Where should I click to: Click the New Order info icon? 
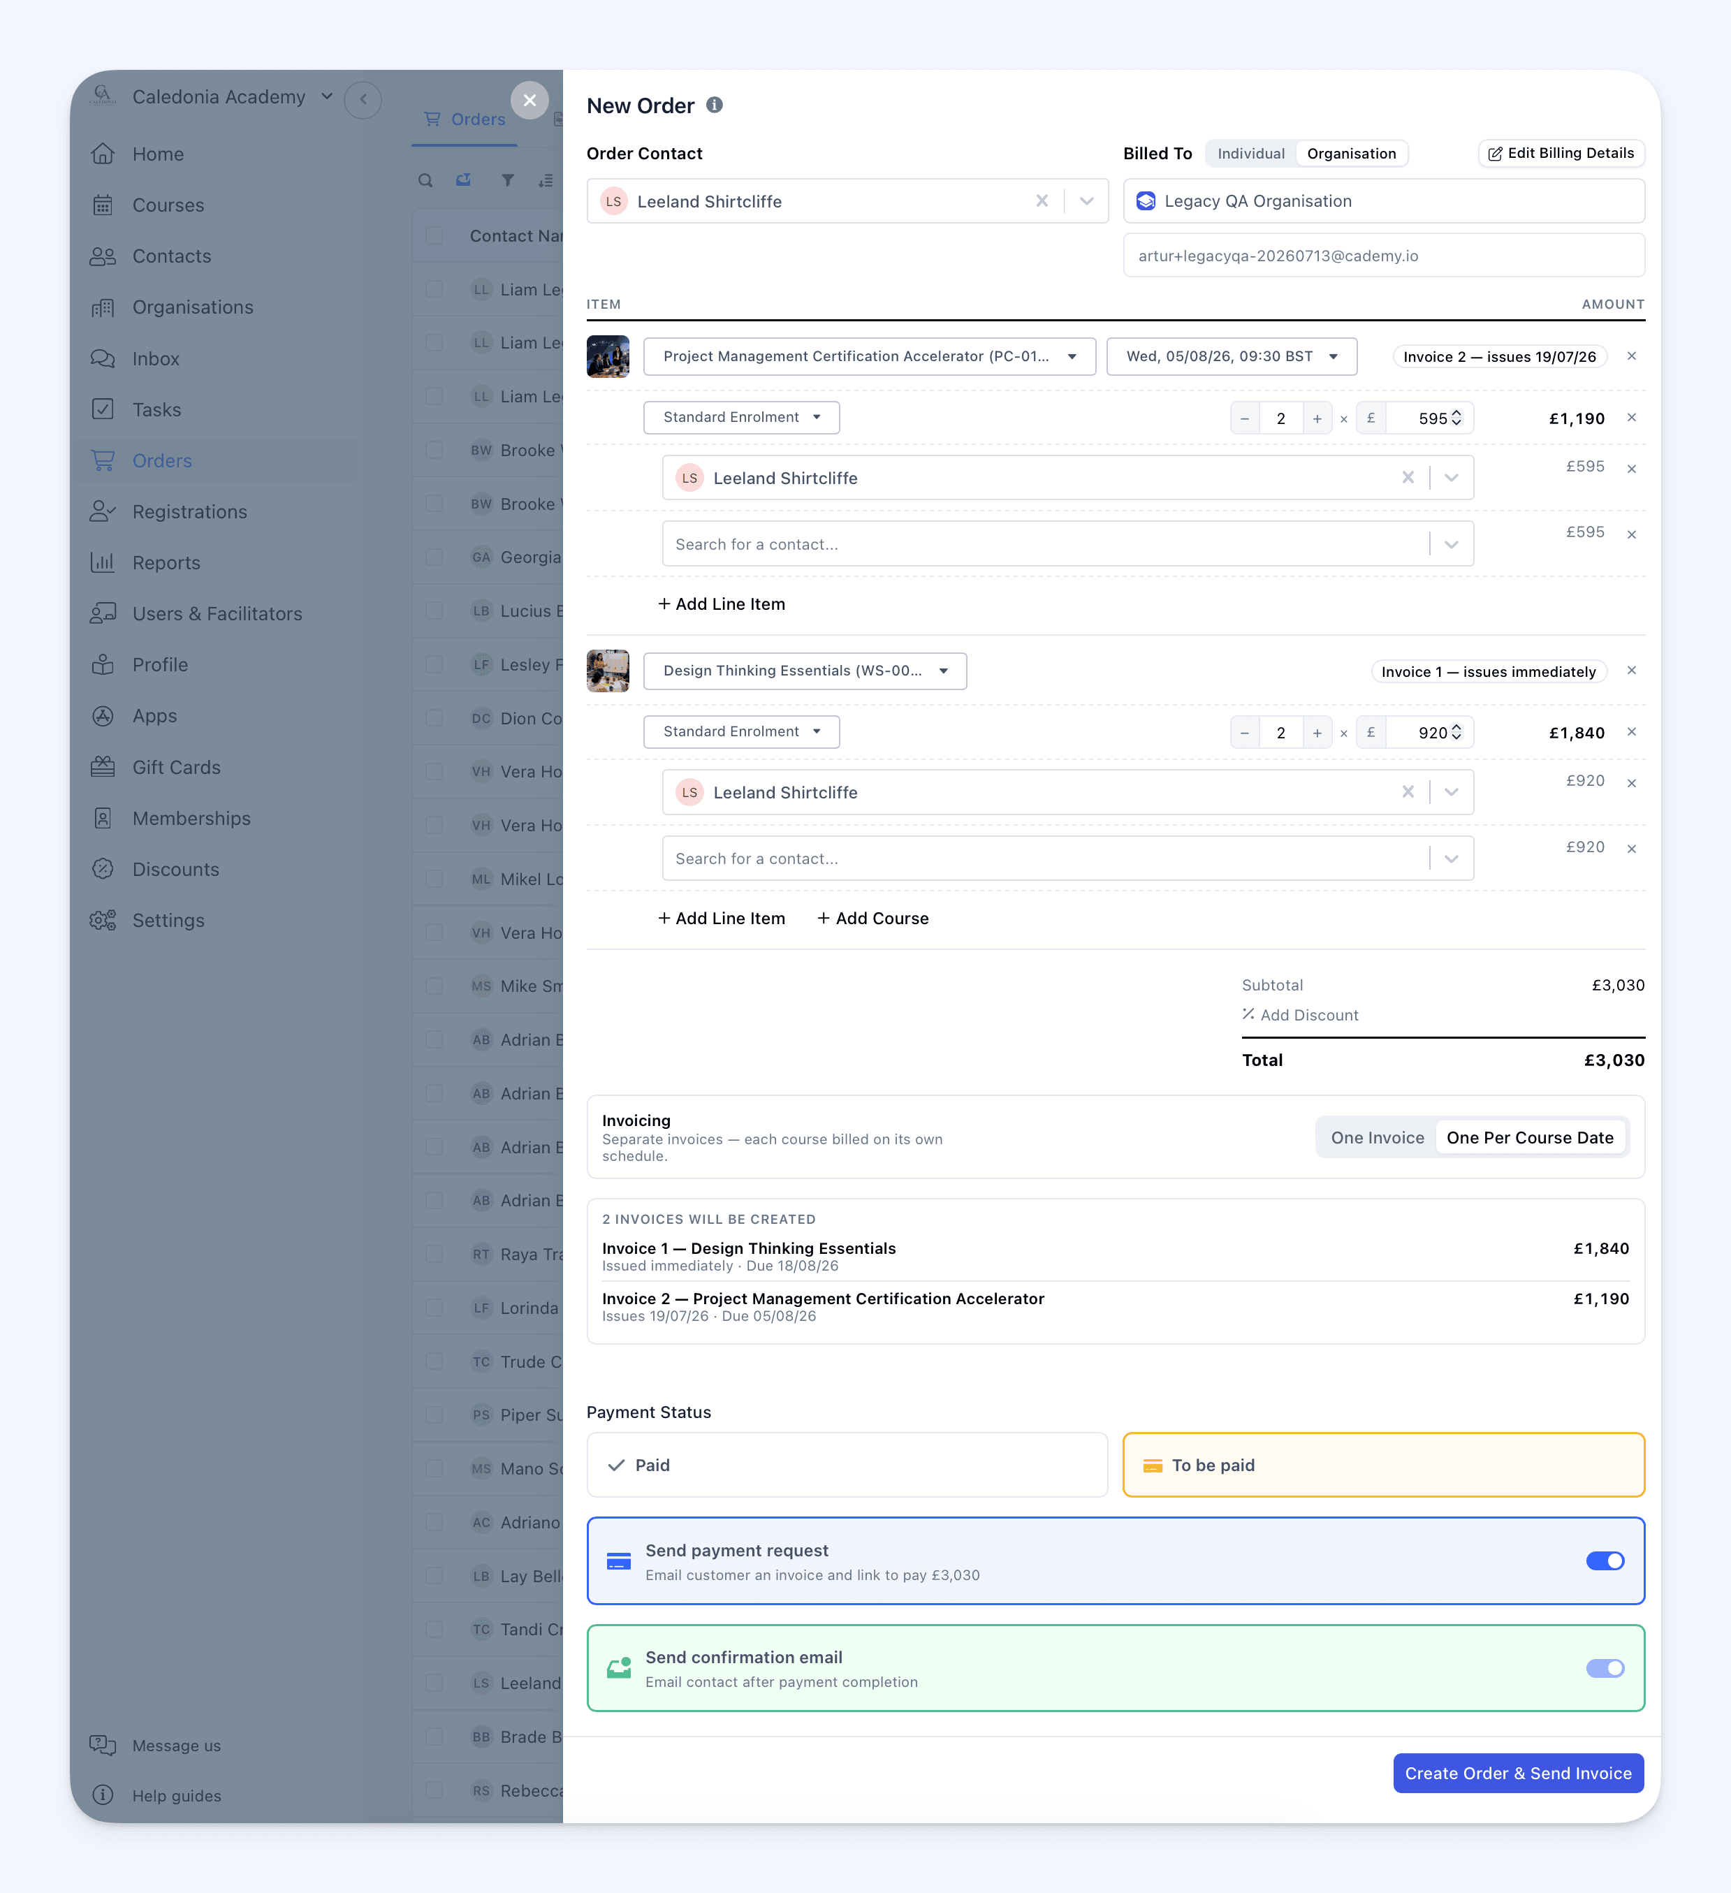click(x=715, y=105)
